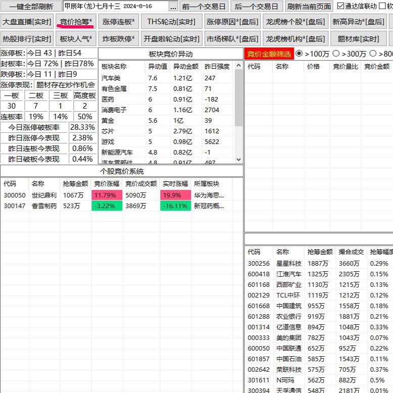The width and height of the screenshot is (393, 393).
Task: Open the 涨停连板* tab
Action: 118,22
